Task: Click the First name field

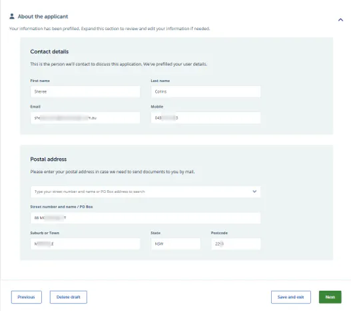Action: pos(85,91)
